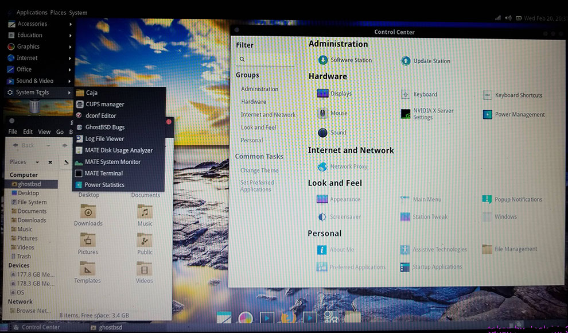
Task: Select File System in Caja sidebar
Action: click(x=29, y=202)
